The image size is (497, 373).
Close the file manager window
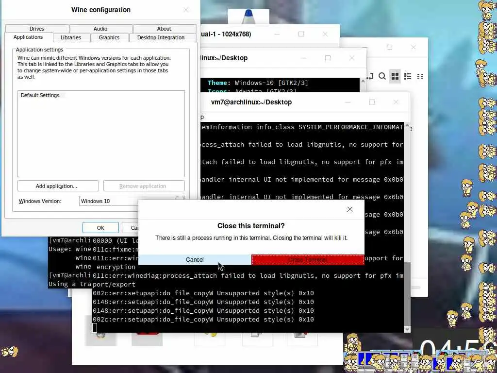414,47
